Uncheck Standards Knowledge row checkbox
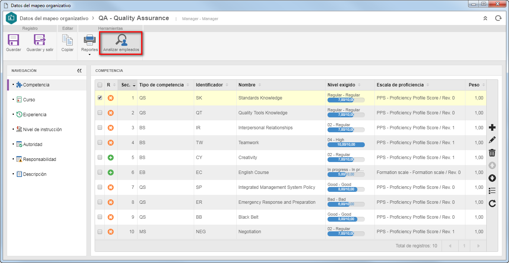This screenshot has width=509, height=263. coord(100,98)
